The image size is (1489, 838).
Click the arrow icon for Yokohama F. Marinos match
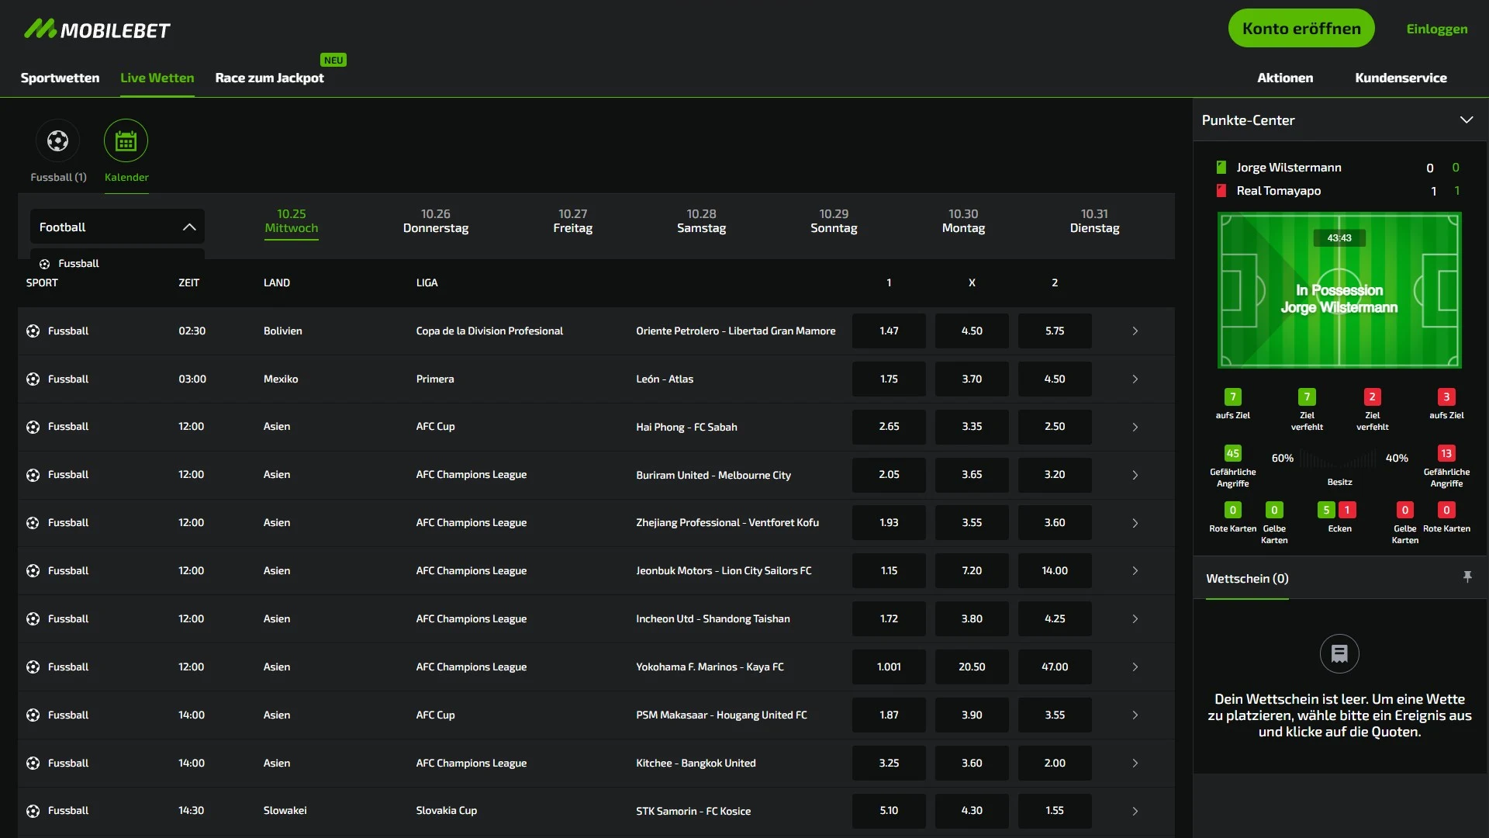pyautogui.click(x=1134, y=666)
